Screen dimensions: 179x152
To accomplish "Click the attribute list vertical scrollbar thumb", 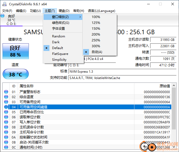I will pyautogui.click(x=174, y=108).
